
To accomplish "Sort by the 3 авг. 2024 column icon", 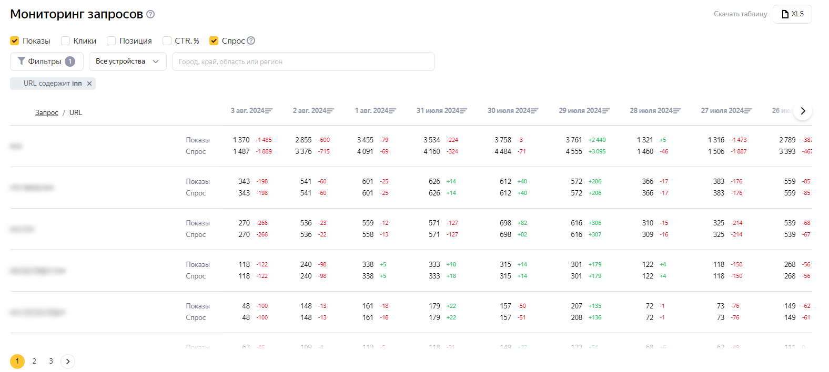I will 269,111.
